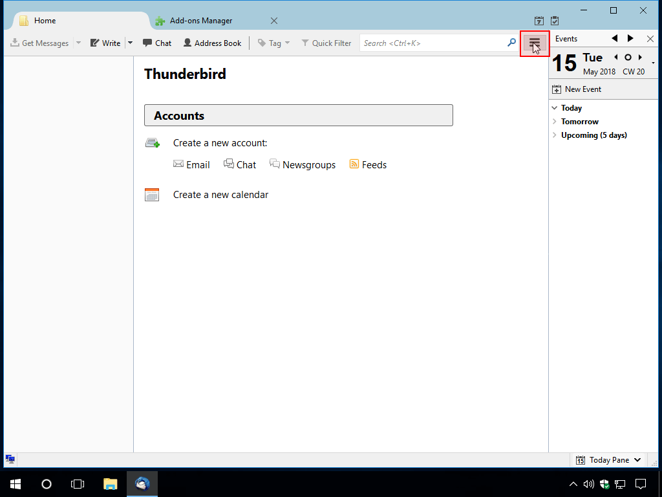Set up a Feeds account

[368, 165]
